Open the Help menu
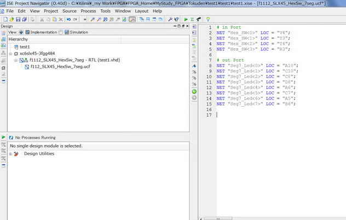This screenshot has width=346, height=220. coord(157,11)
